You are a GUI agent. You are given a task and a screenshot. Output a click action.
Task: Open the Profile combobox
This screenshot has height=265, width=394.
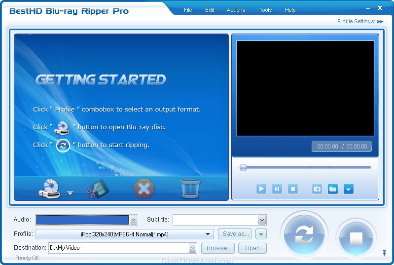[x=125, y=234]
